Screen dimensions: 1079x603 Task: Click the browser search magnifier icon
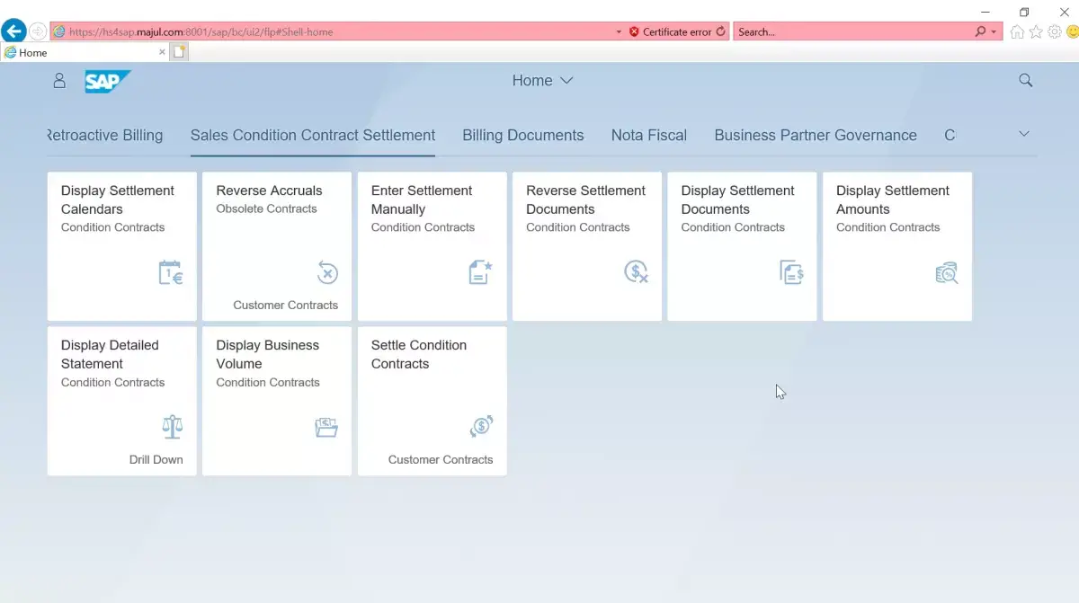tap(980, 31)
